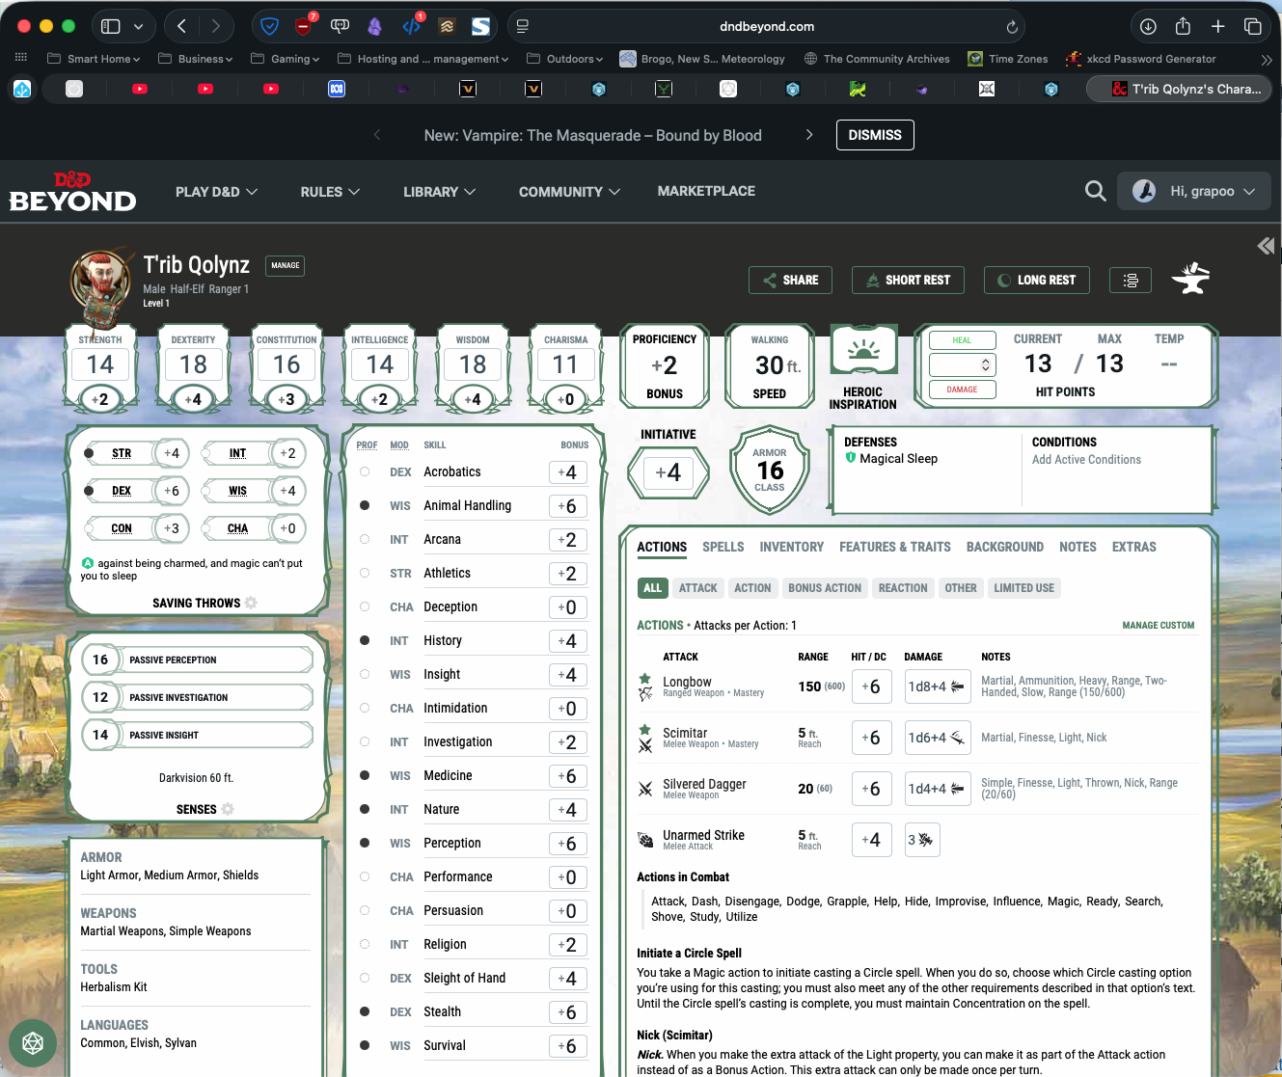Screen dimensions: 1282x1077
Task: Filter actions by LIMITED USE
Action: 1024,588
